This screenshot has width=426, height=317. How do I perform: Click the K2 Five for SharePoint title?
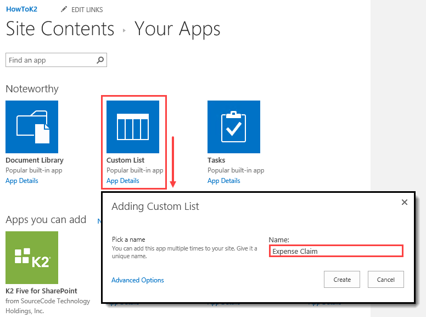coord(41,291)
